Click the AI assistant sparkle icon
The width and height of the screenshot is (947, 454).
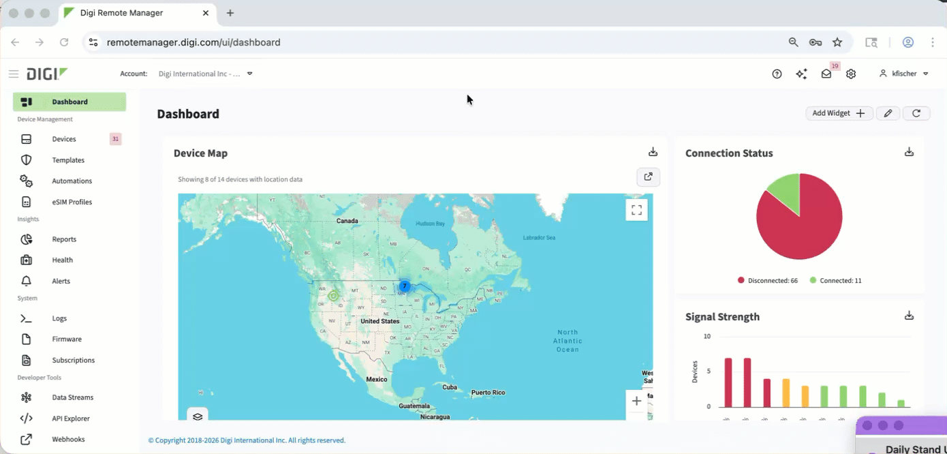[x=801, y=74]
